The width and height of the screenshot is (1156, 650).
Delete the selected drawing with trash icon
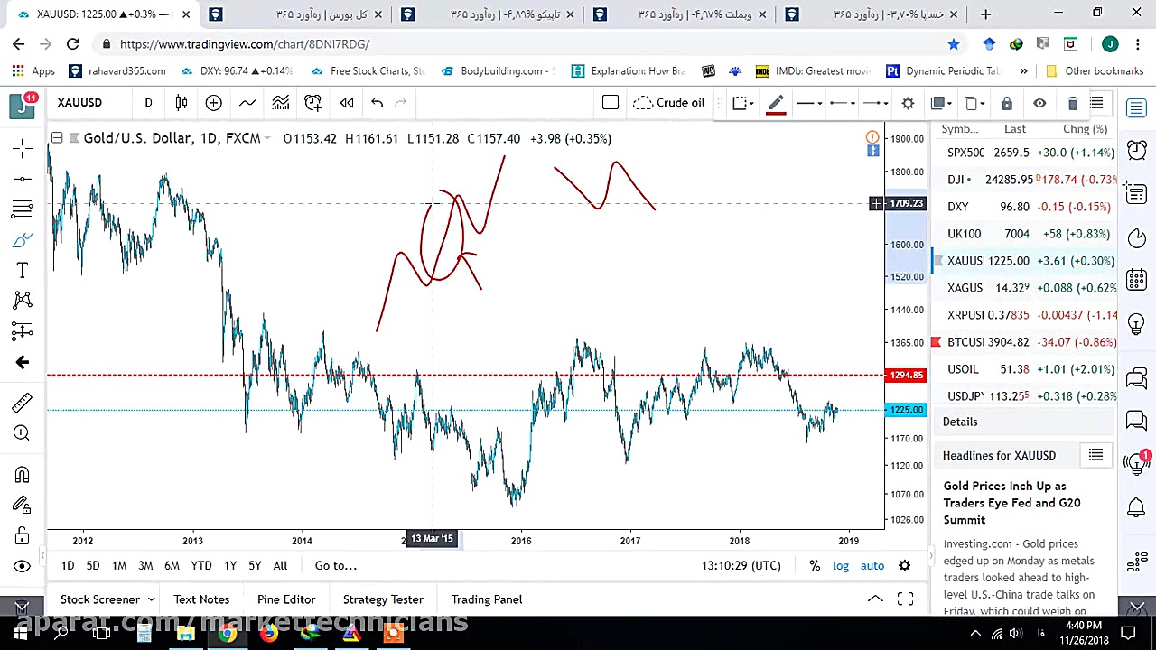tap(1072, 103)
